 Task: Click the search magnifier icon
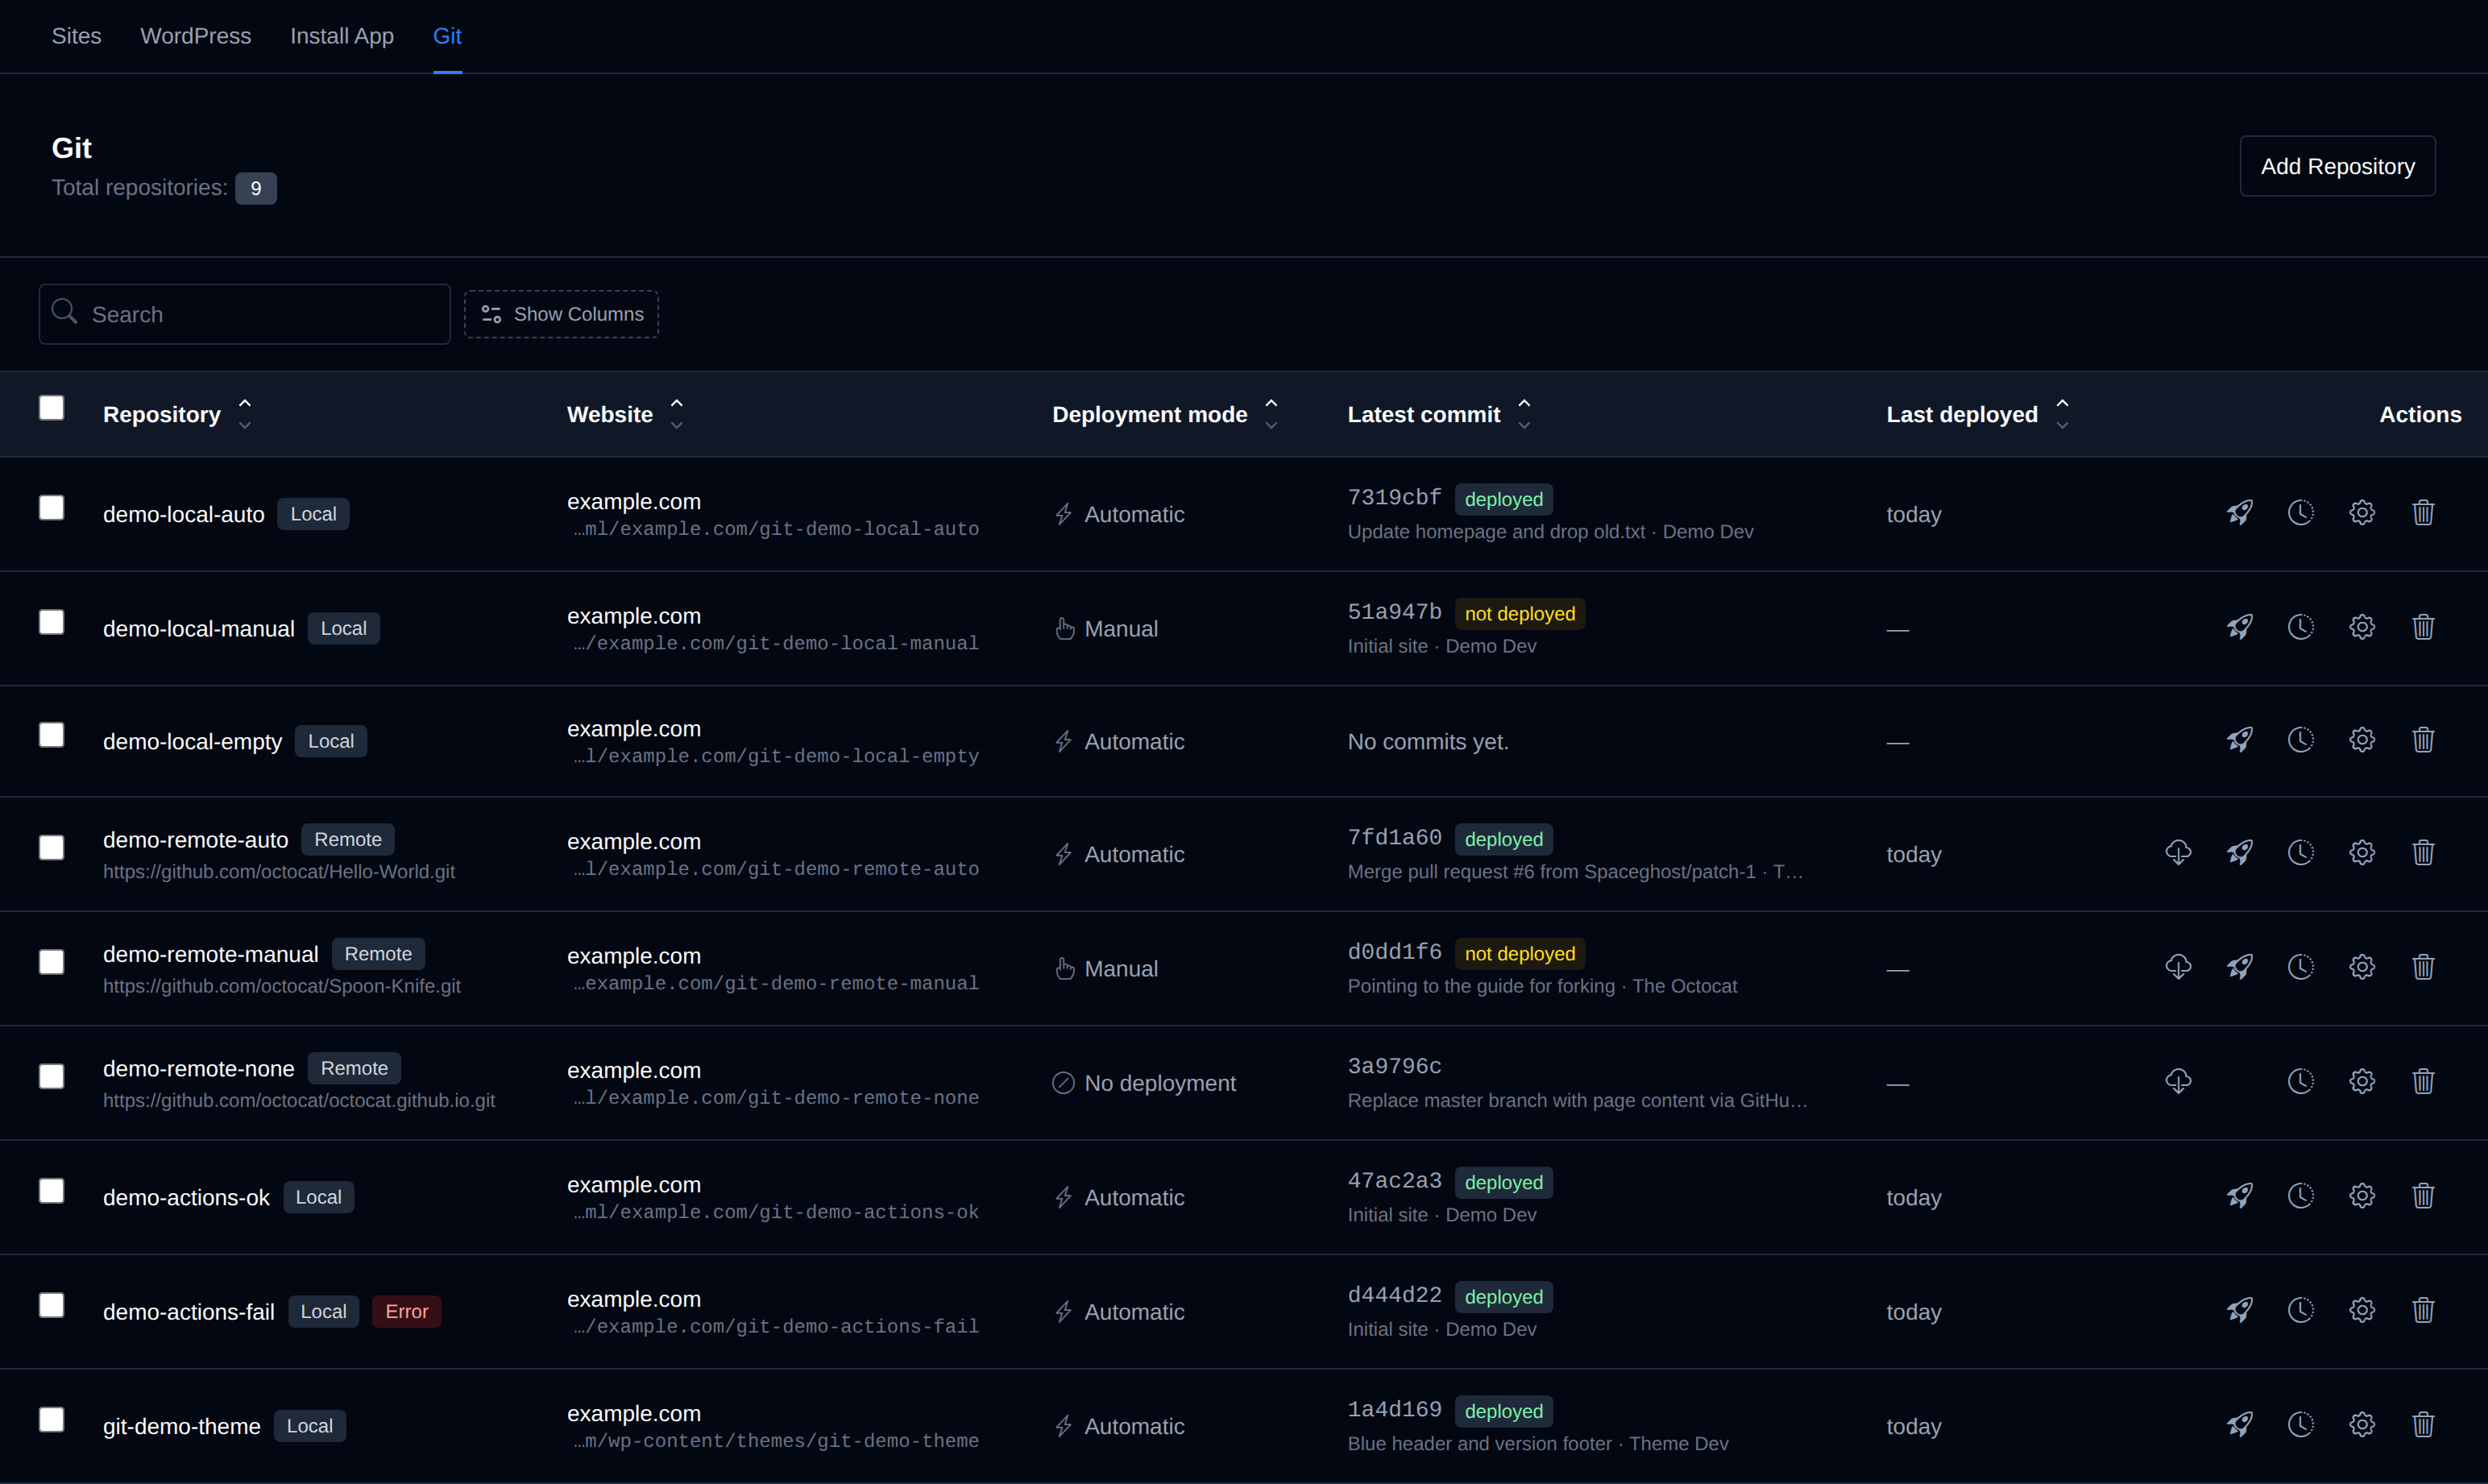click(x=65, y=312)
